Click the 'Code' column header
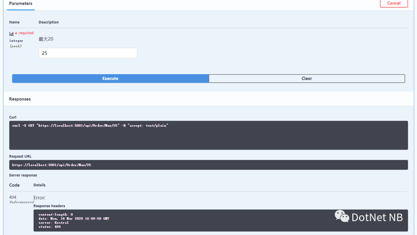This screenshot has height=235, width=417. click(14, 185)
